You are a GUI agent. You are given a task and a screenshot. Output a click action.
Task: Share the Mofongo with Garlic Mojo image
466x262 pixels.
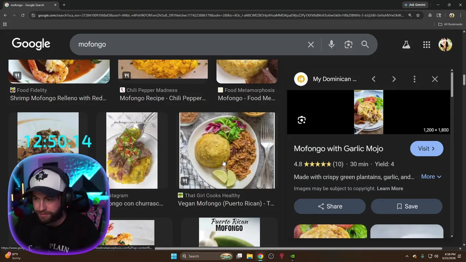pos(330,206)
